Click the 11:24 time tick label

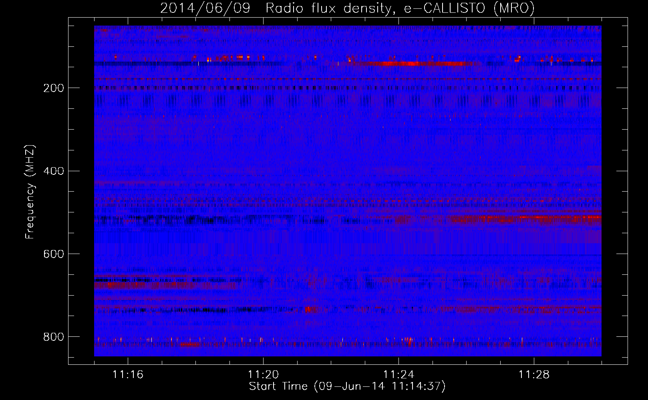[x=398, y=375]
